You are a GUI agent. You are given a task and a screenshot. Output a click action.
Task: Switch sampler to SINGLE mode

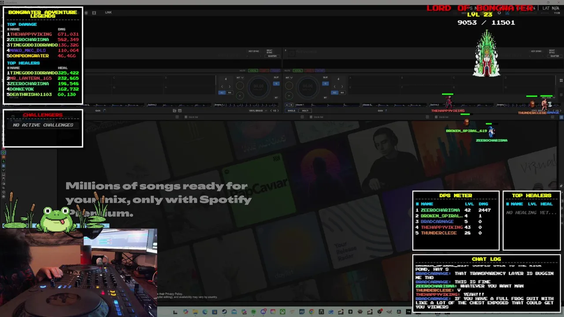[291, 111]
